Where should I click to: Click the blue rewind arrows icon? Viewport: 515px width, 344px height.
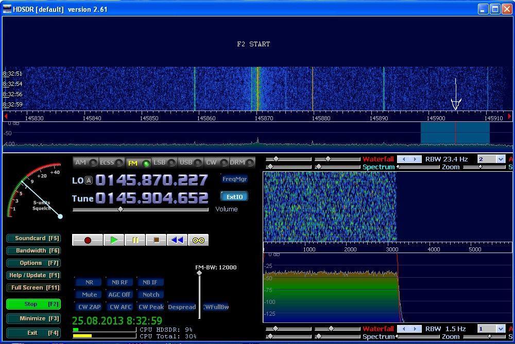(177, 240)
